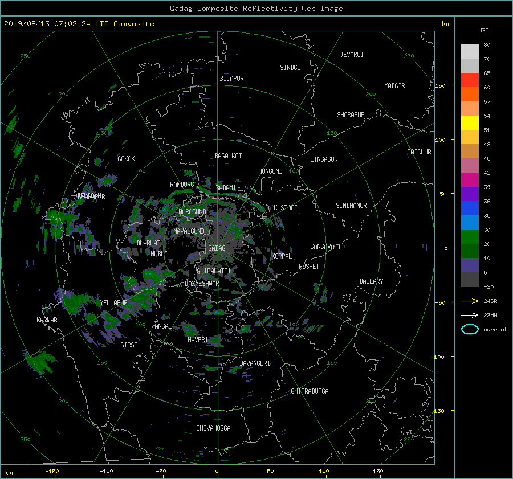
Task: Click the HUNGUND city label
Action: [x=270, y=171]
